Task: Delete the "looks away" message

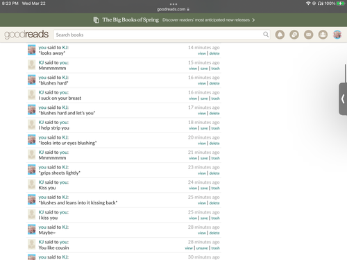Action: click(x=214, y=53)
